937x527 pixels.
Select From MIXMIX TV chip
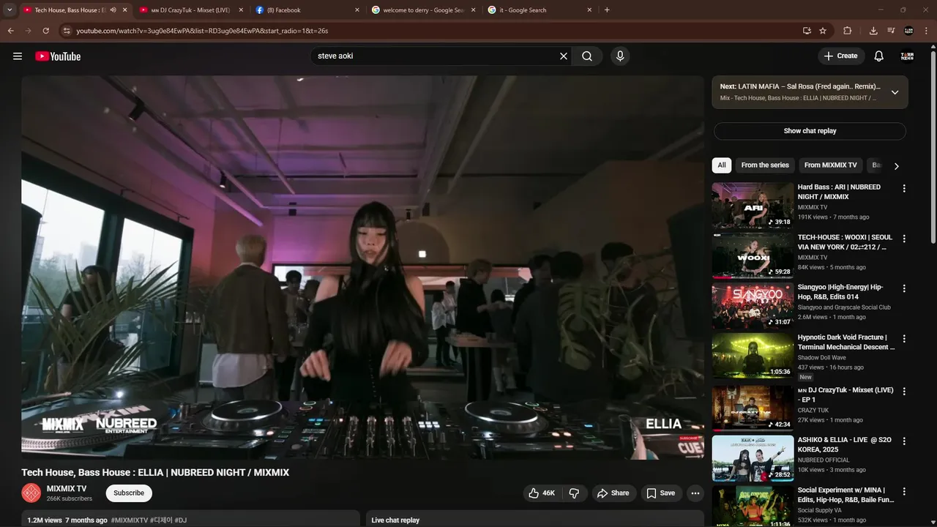click(830, 165)
